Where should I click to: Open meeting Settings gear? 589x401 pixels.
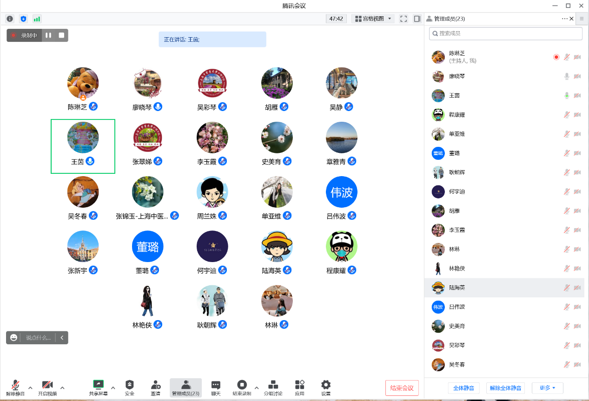(326, 388)
